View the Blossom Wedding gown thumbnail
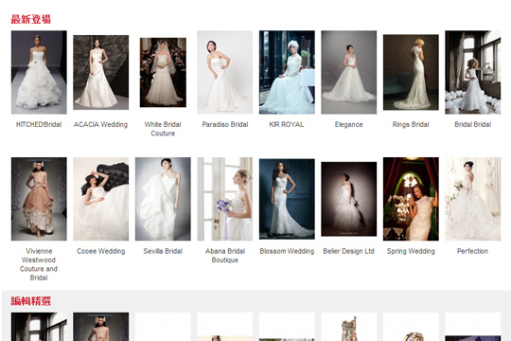Viewport: 511px width, 341px height. [x=287, y=199]
